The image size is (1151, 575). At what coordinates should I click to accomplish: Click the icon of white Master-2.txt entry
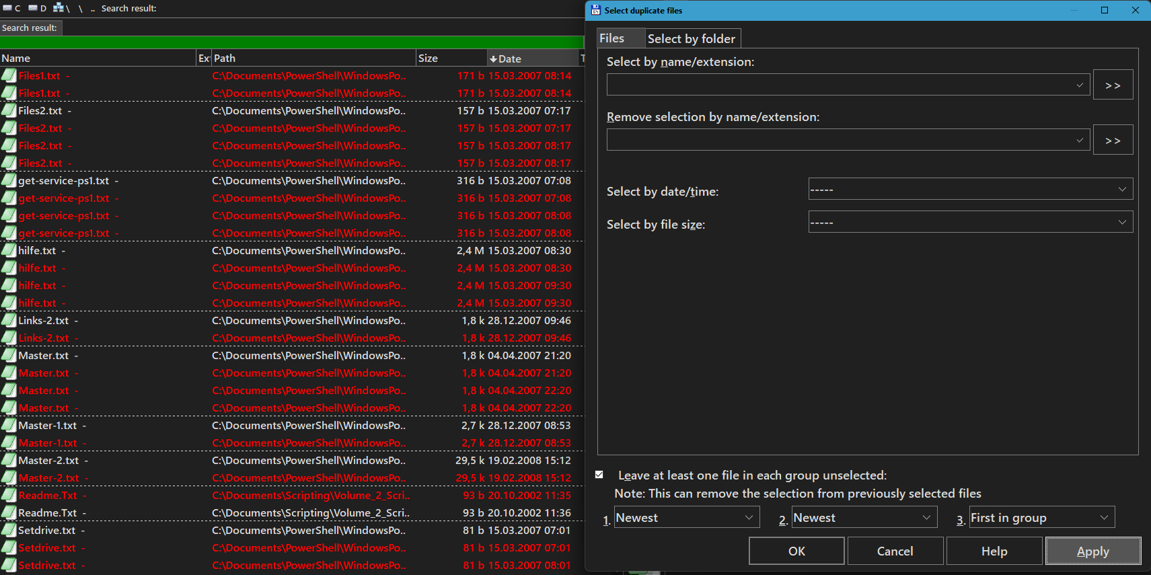(x=9, y=461)
